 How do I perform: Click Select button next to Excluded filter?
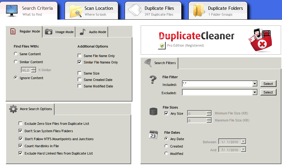(x=268, y=92)
